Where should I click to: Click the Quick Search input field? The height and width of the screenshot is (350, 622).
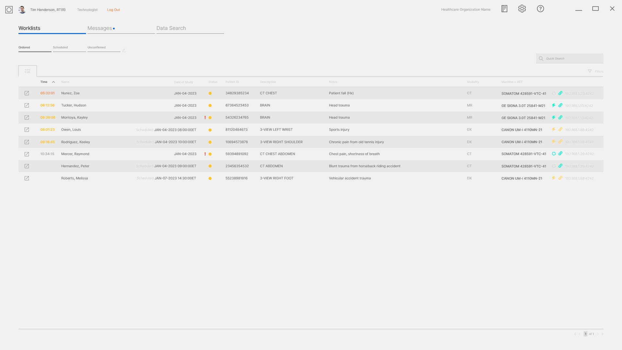[573, 59]
